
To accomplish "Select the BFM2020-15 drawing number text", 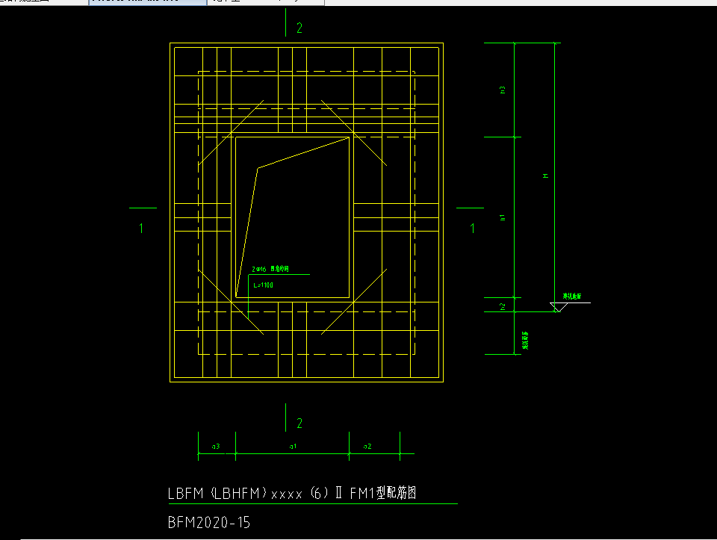I will coord(209,522).
